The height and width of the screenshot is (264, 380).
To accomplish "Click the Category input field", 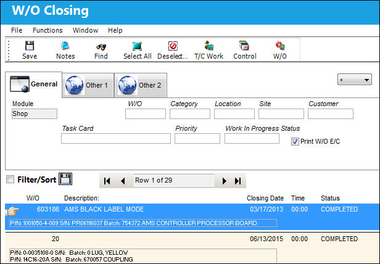I will point(190,113).
